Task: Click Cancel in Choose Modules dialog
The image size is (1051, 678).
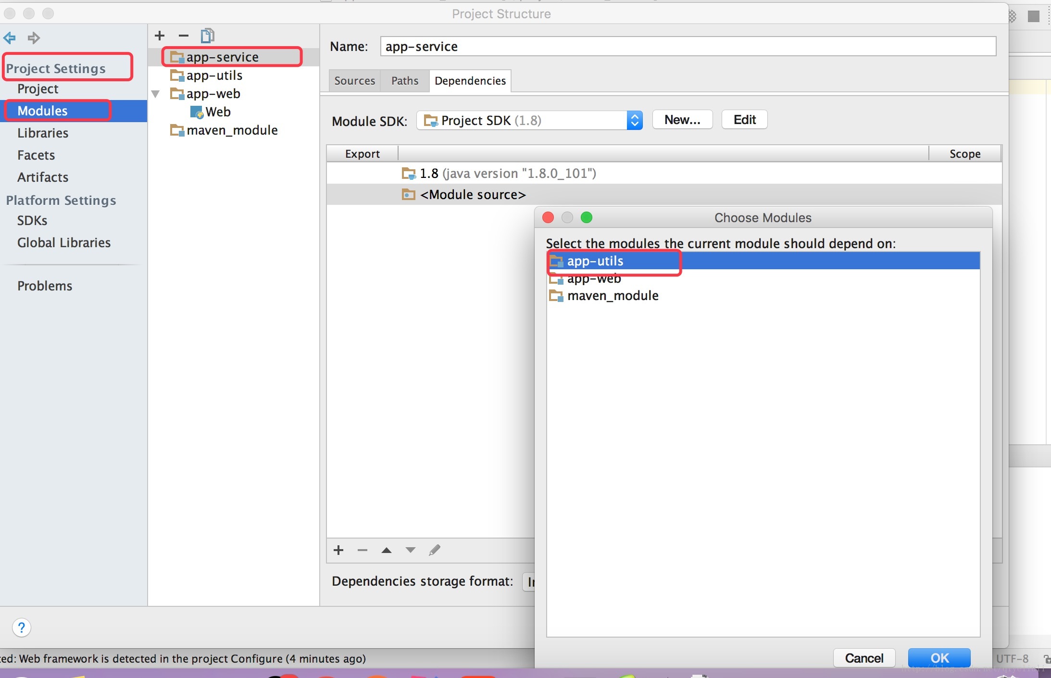Action: coord(864,658)
